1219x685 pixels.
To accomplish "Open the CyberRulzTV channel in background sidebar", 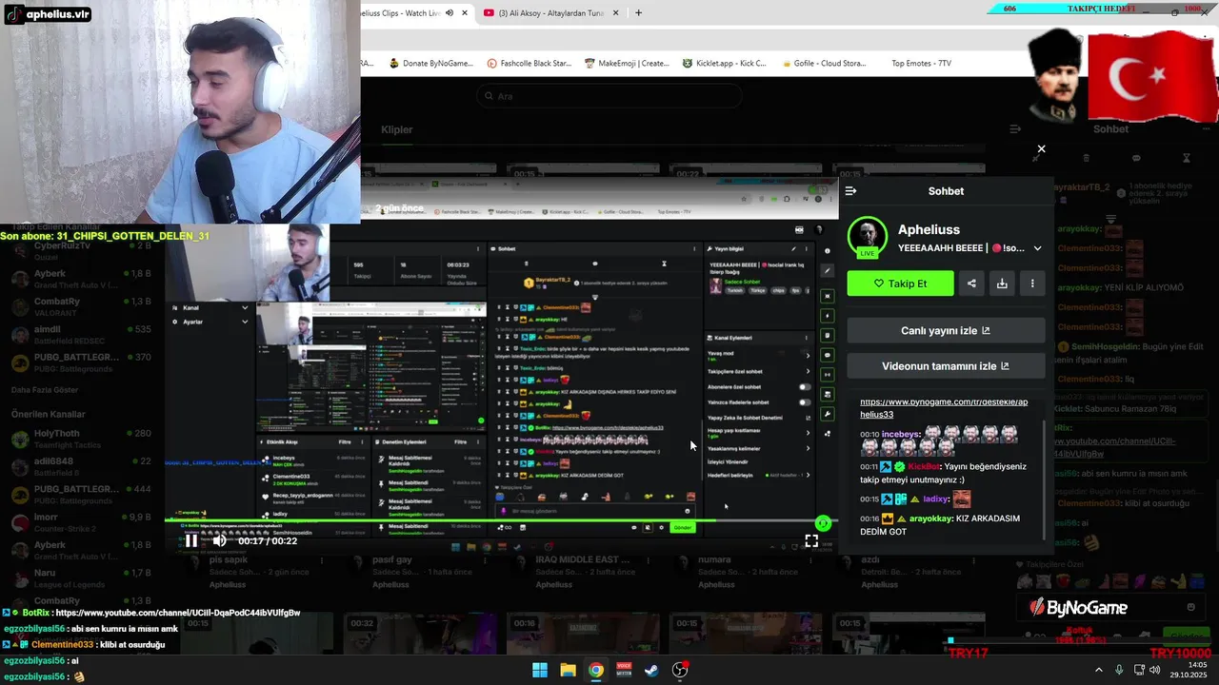I will [81, 250].
